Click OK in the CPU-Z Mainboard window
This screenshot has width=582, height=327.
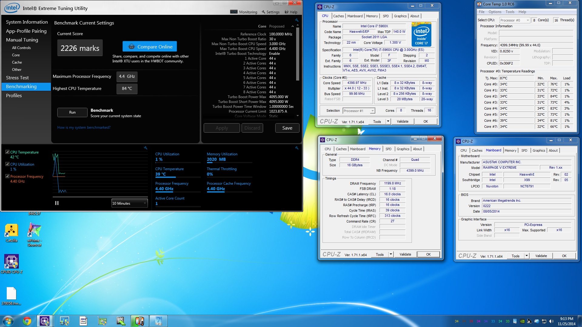tap(564, 256)
